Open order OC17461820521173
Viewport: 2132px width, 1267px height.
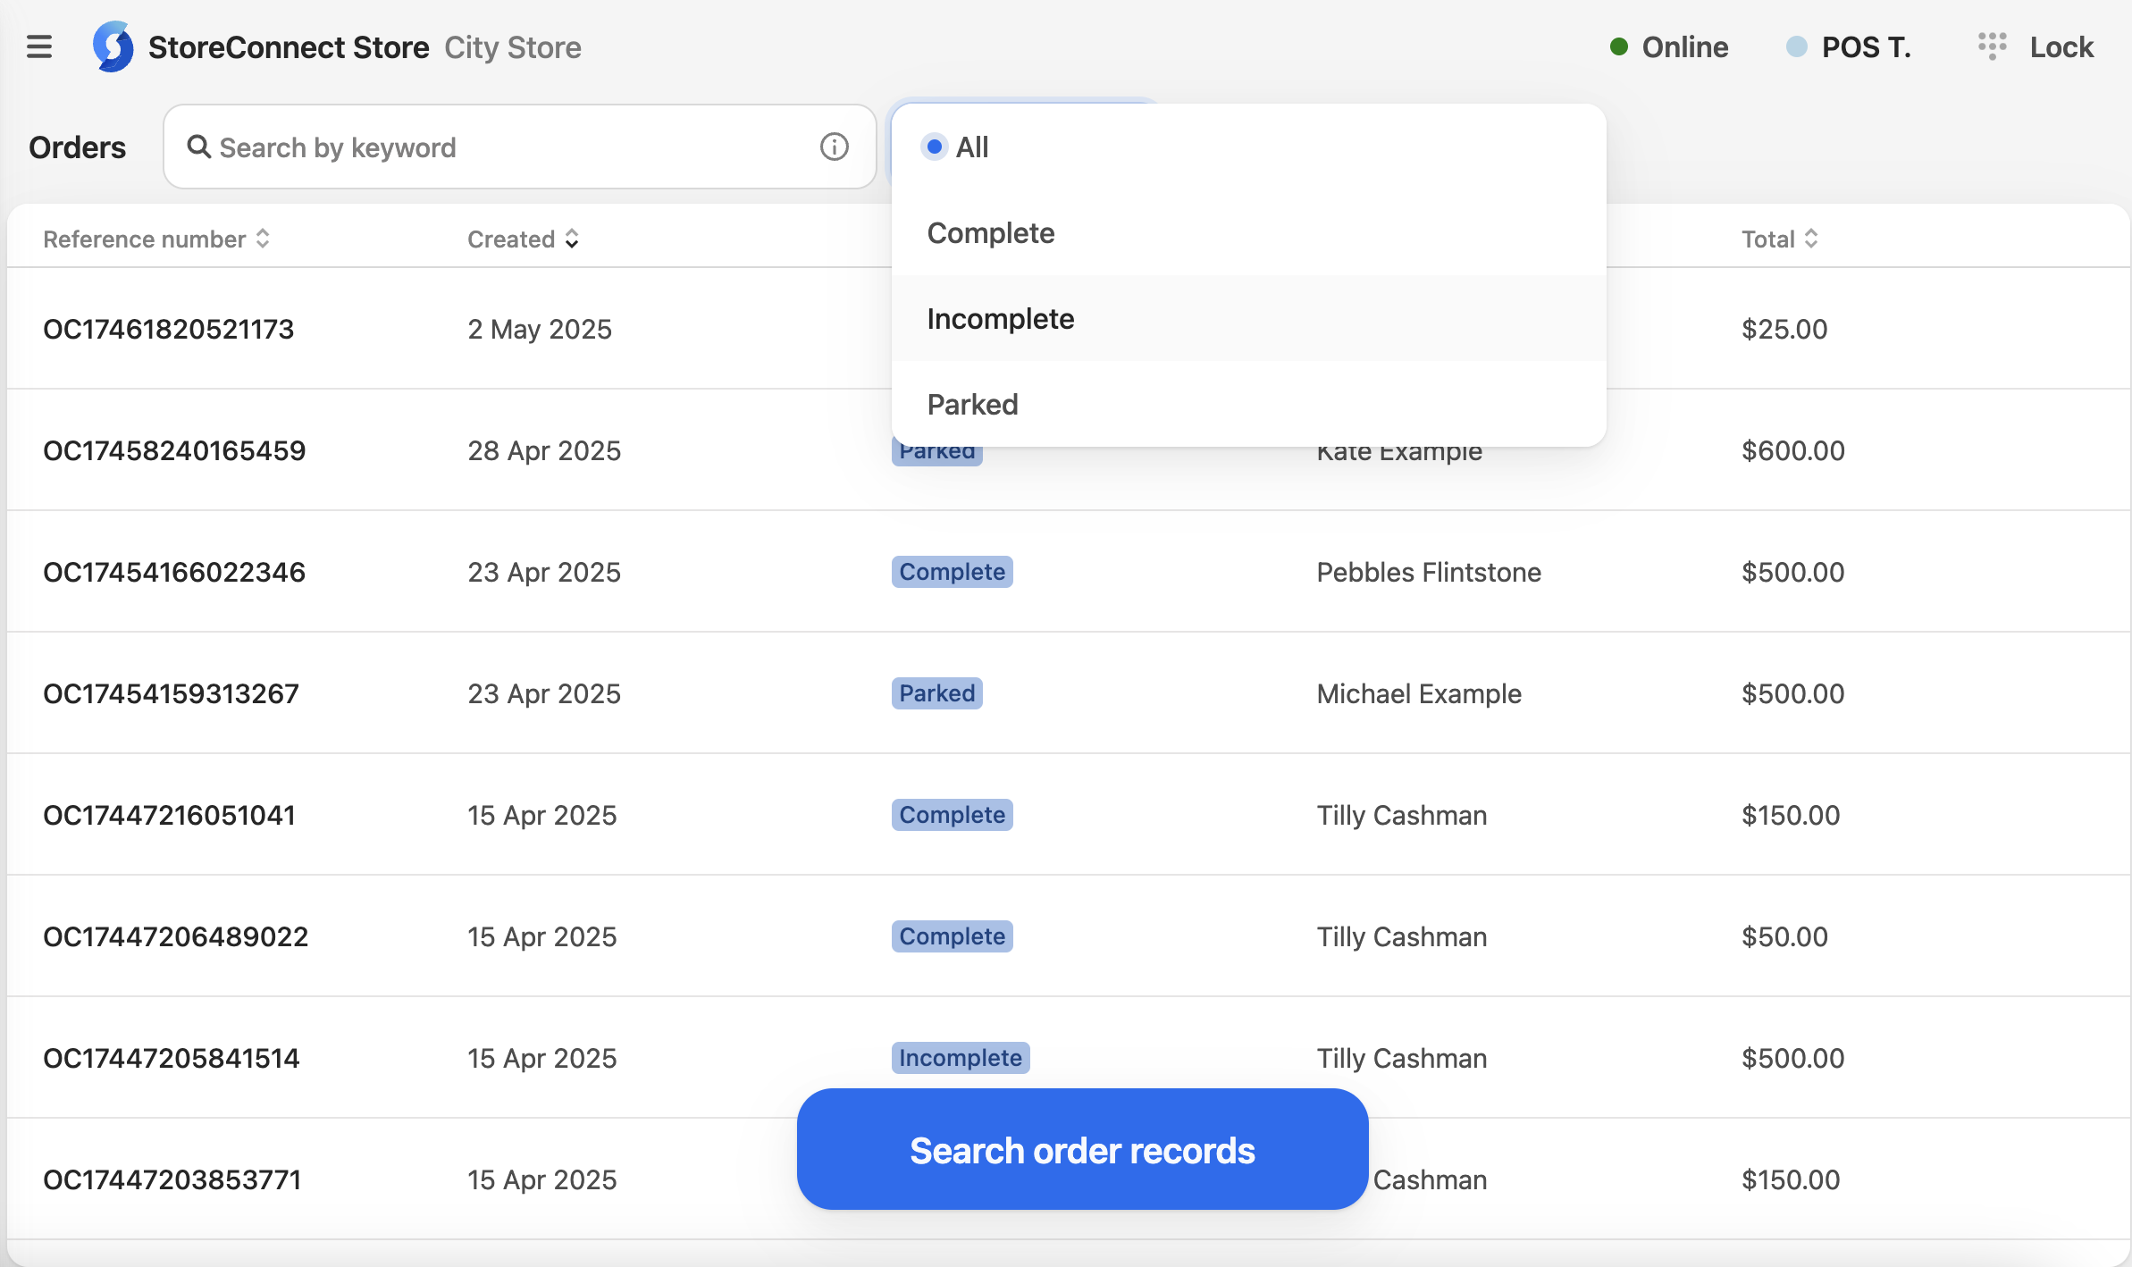168,329
